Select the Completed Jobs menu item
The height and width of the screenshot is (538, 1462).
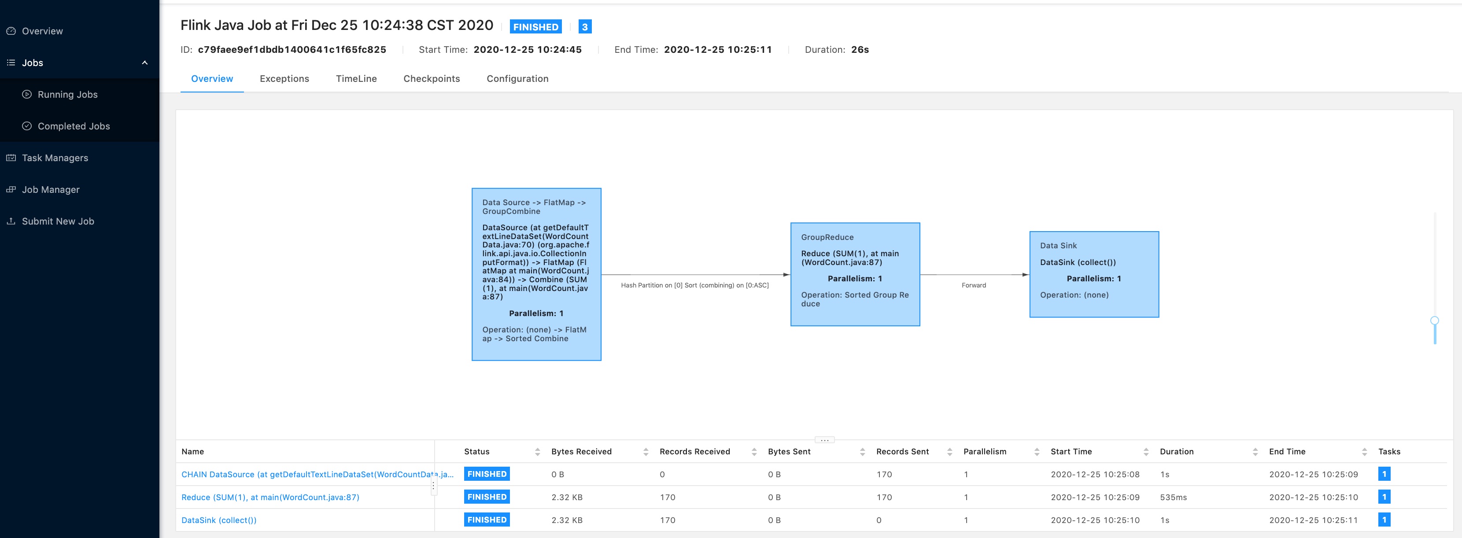73,126
